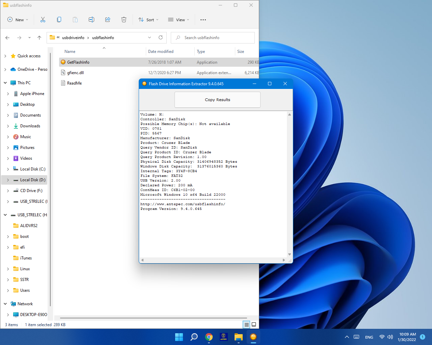Click the results vertical scrollbar down arrow
Viewport: 432px width, 345px height.
click(289, 254)
